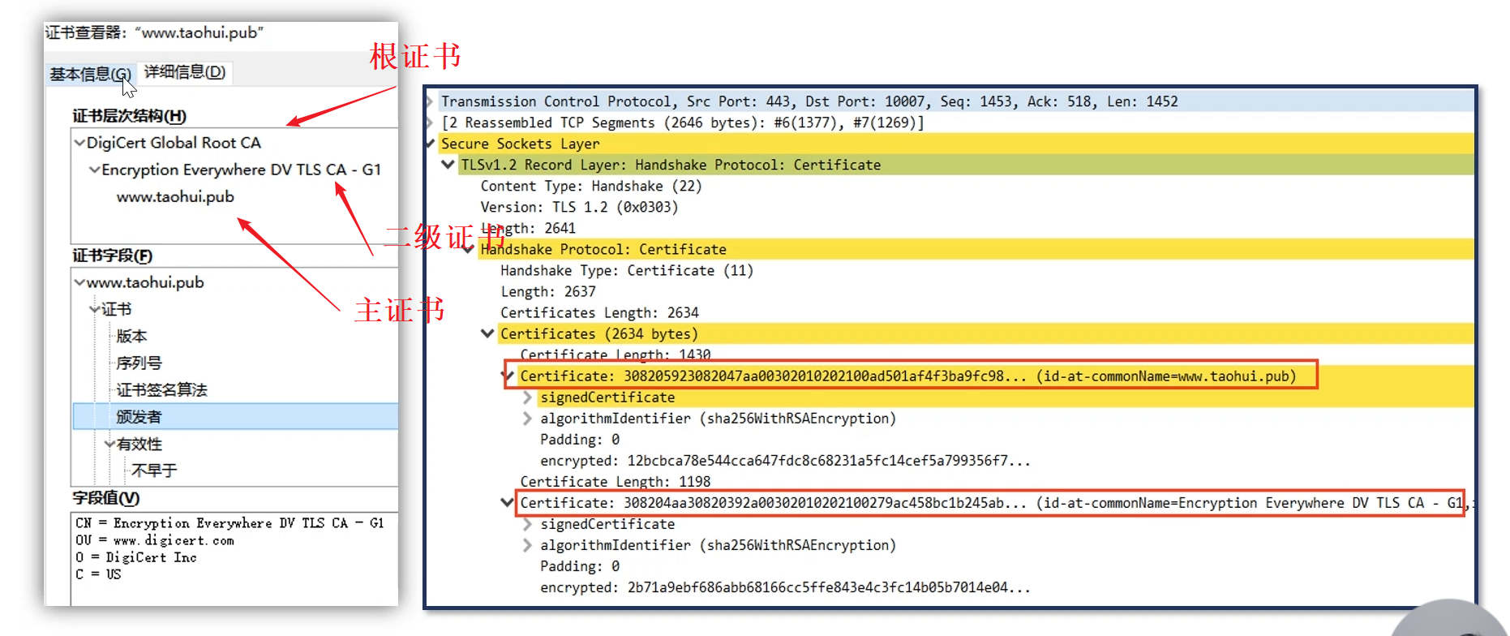Expand algorithmIdentifier under Encryption Everywhere certificate
Screen dimensions: 1510x636
pos(528,544)
